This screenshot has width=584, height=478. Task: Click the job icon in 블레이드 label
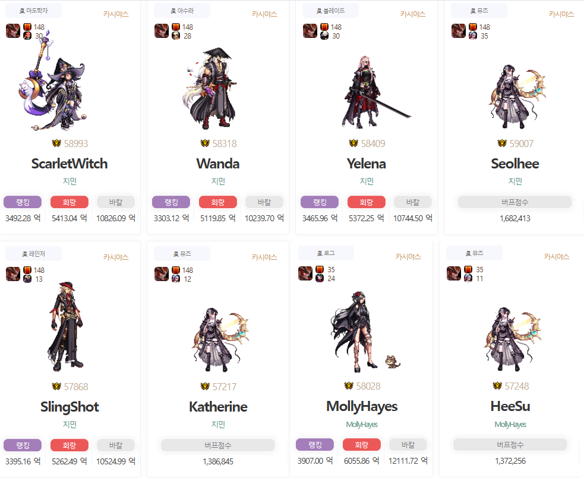(x=319, y=11)
